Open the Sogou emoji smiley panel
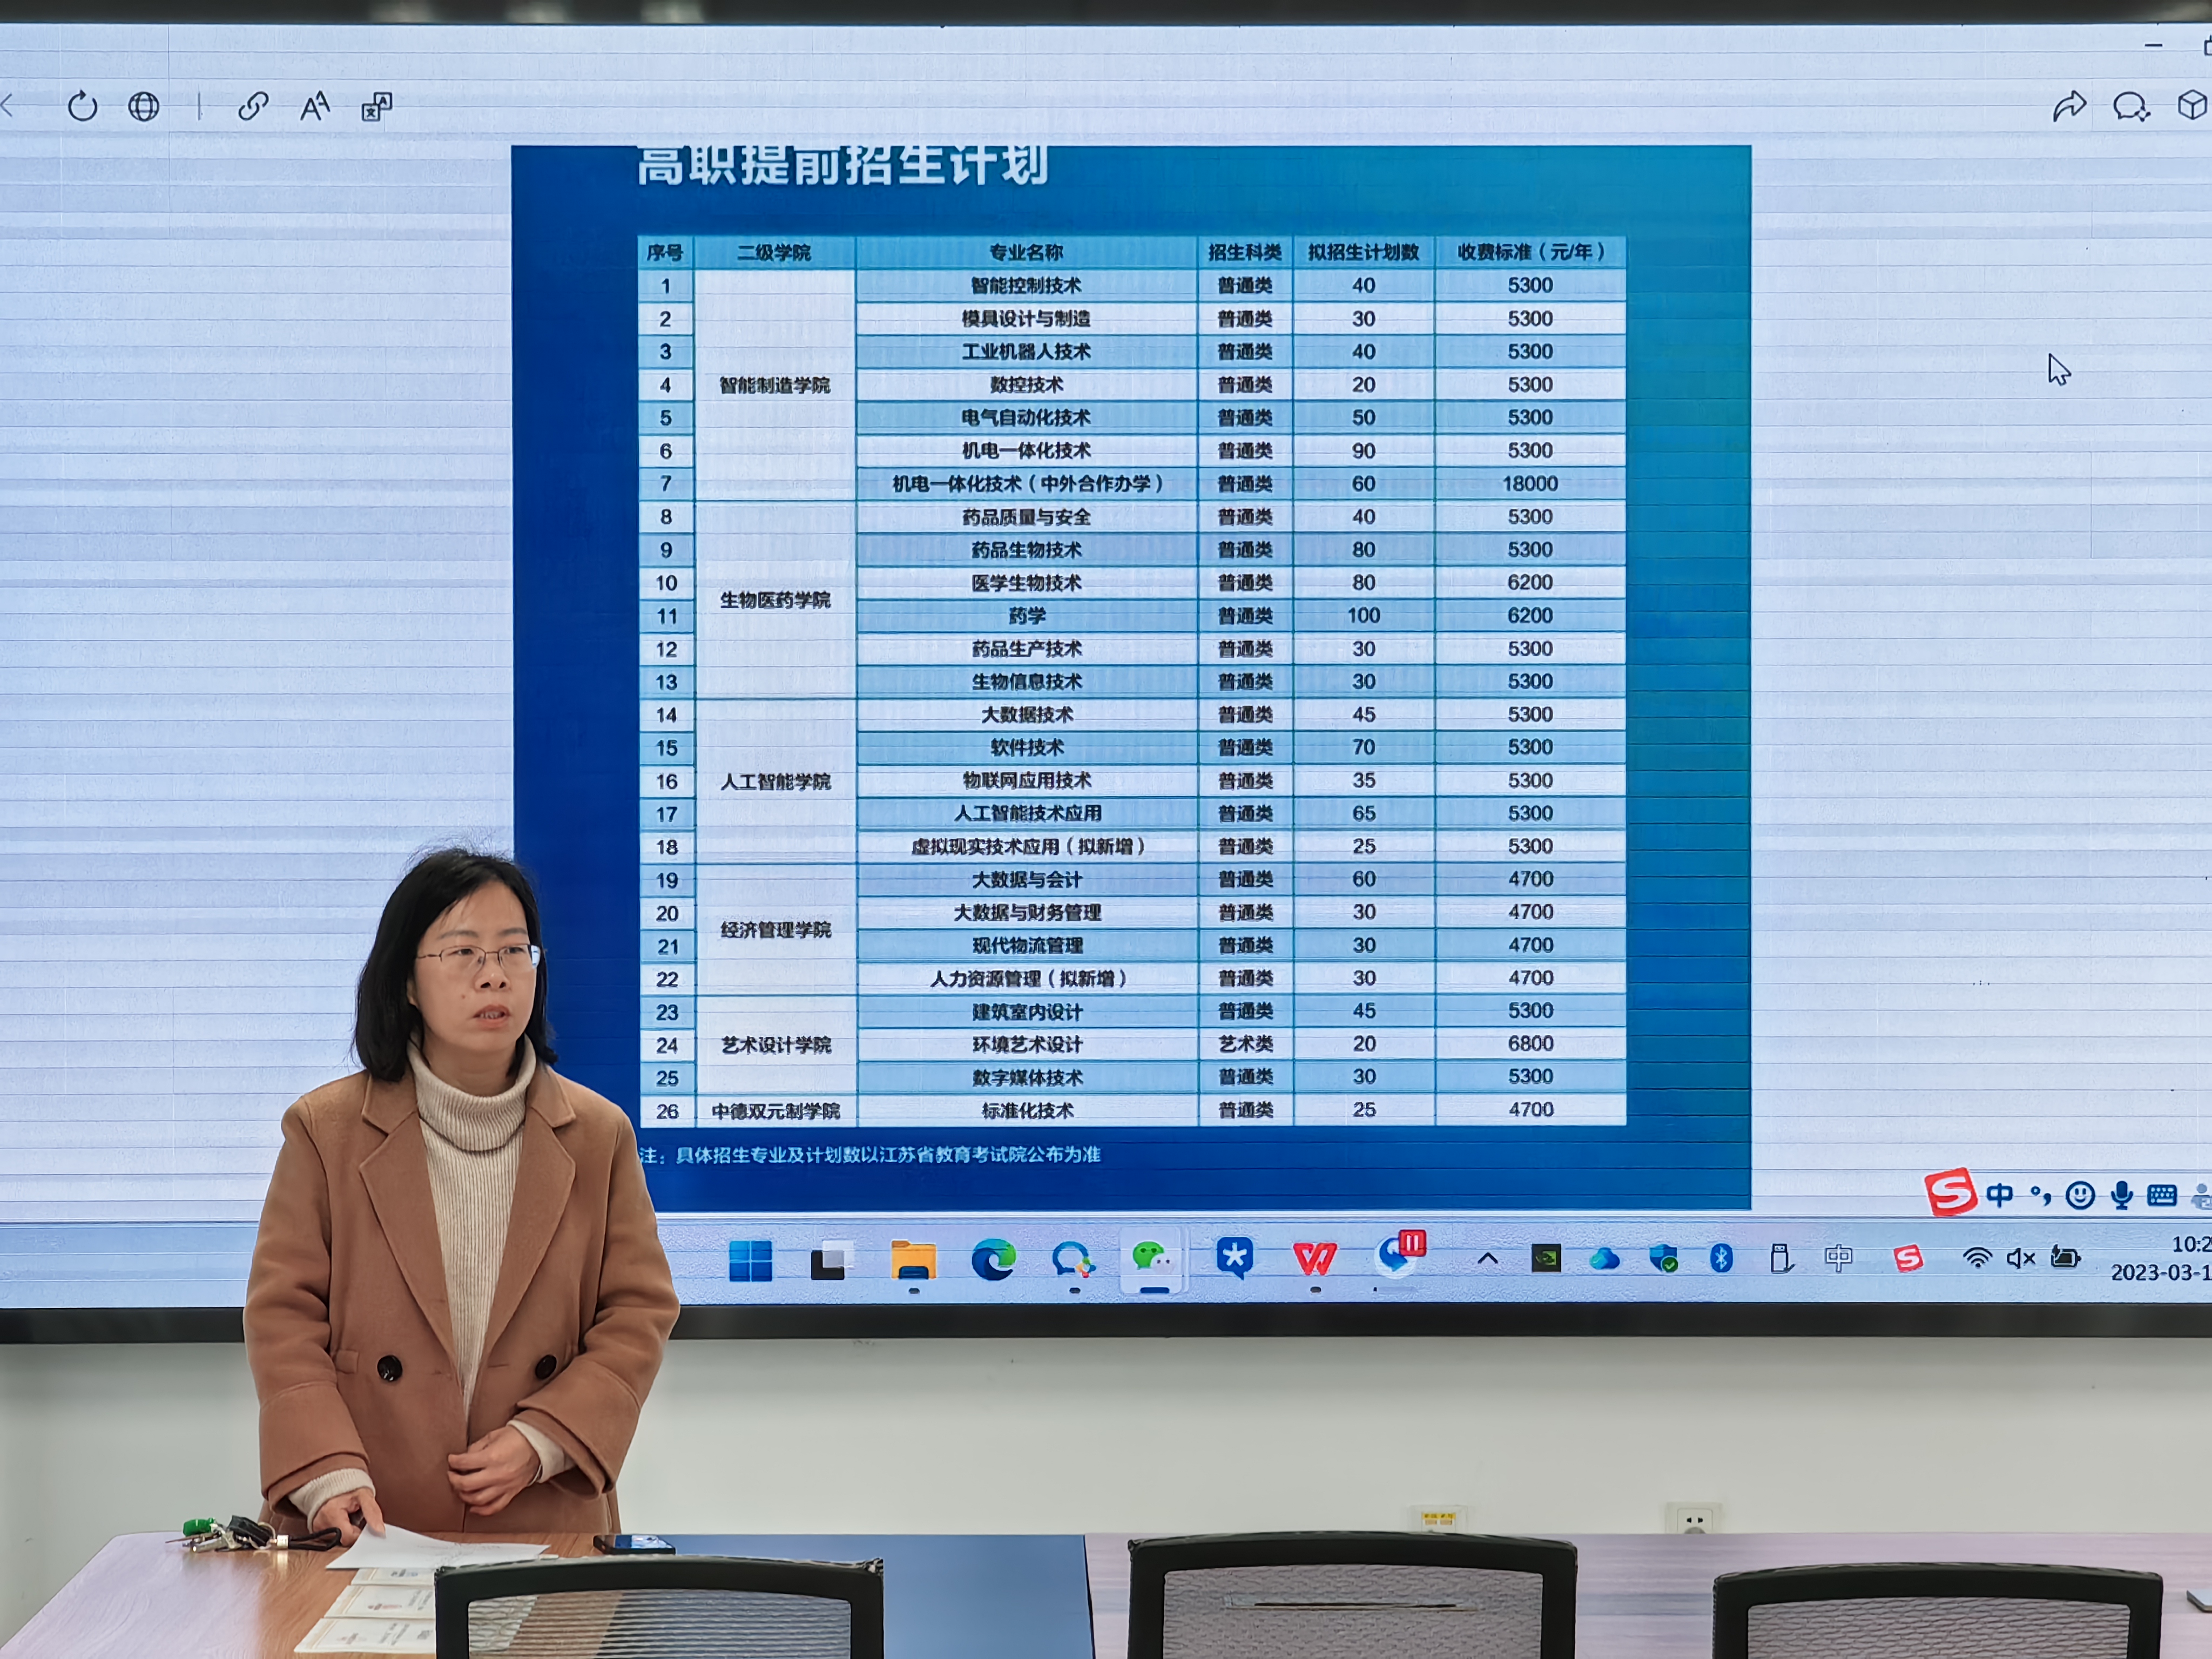Viewport: 2212px width, 1659px height. (x=2080, y=1195)
